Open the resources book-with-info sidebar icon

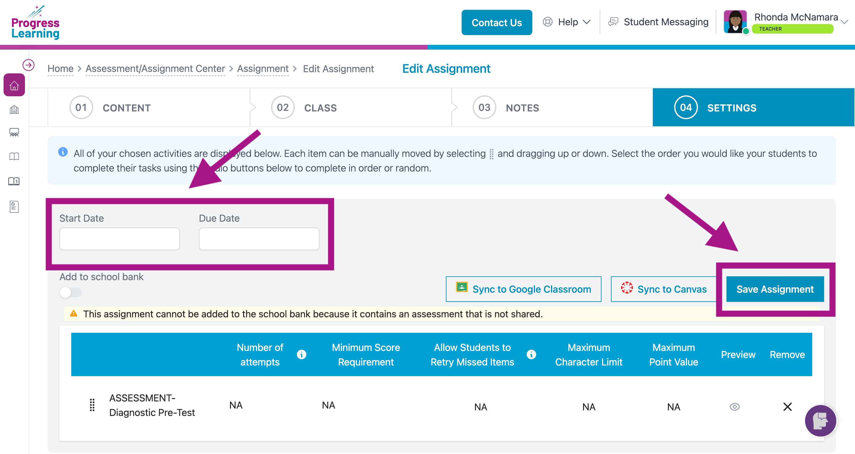coord(14,181)
